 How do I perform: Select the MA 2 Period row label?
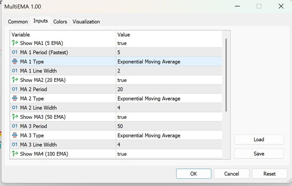(x=34, y=89)
